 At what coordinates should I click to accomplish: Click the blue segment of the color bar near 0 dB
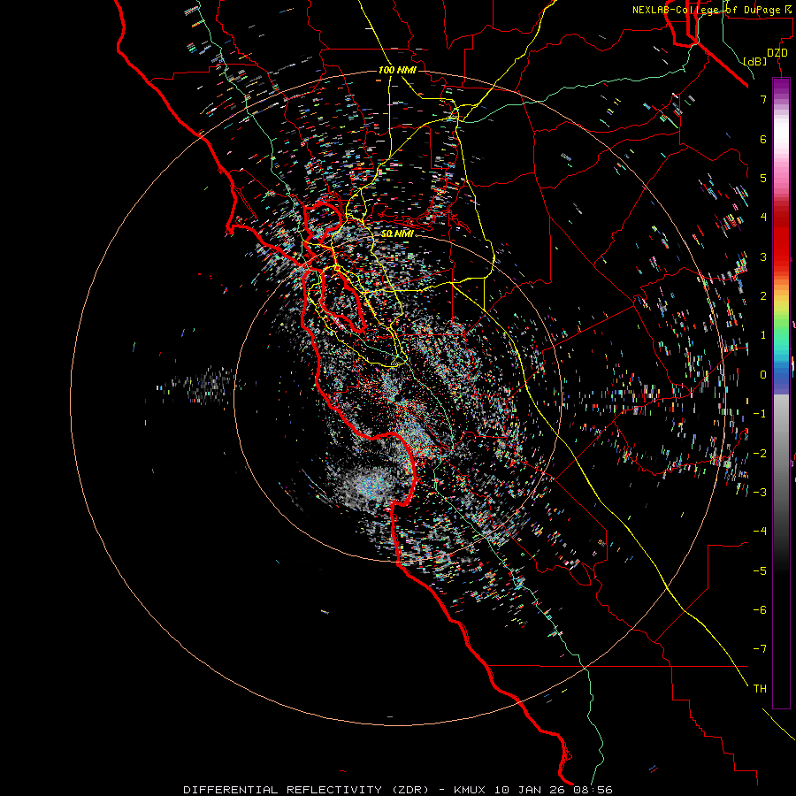pos(781,376)
